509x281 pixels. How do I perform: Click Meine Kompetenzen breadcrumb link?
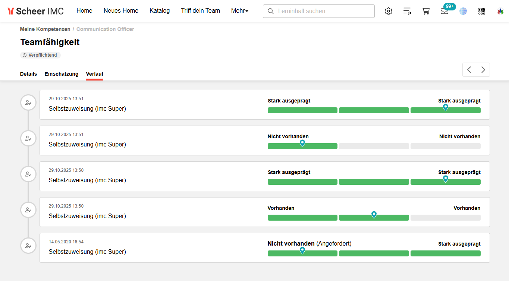45,29
